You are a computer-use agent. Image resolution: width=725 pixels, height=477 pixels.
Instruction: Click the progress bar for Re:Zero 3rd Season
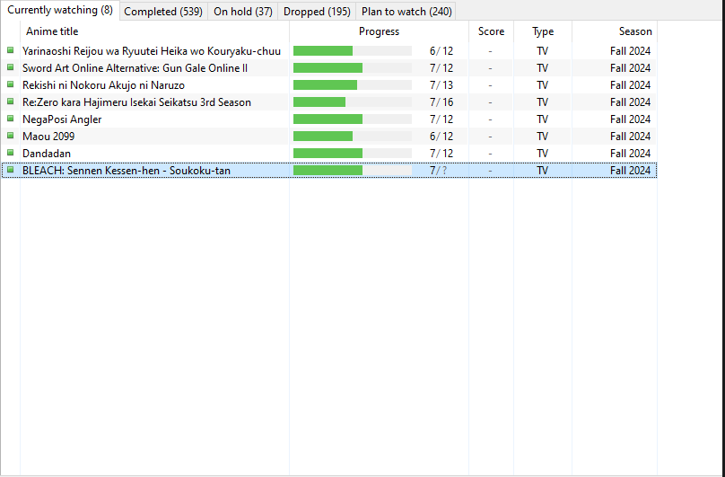tap(353, 102)
